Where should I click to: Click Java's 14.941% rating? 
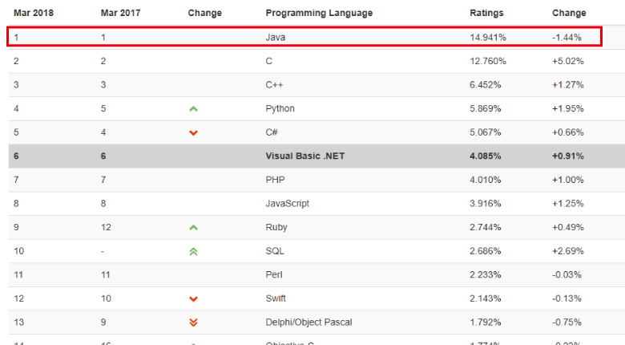pyautogui.click(x=488, y=37)
